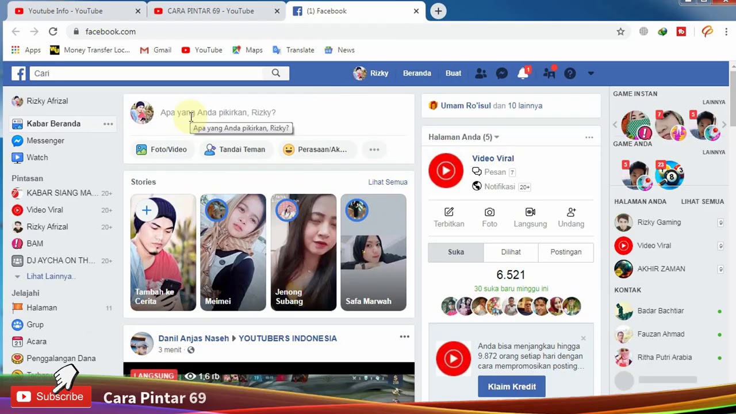
Task: Open chat with Ritha Putri Arabia
Action: 664,357
